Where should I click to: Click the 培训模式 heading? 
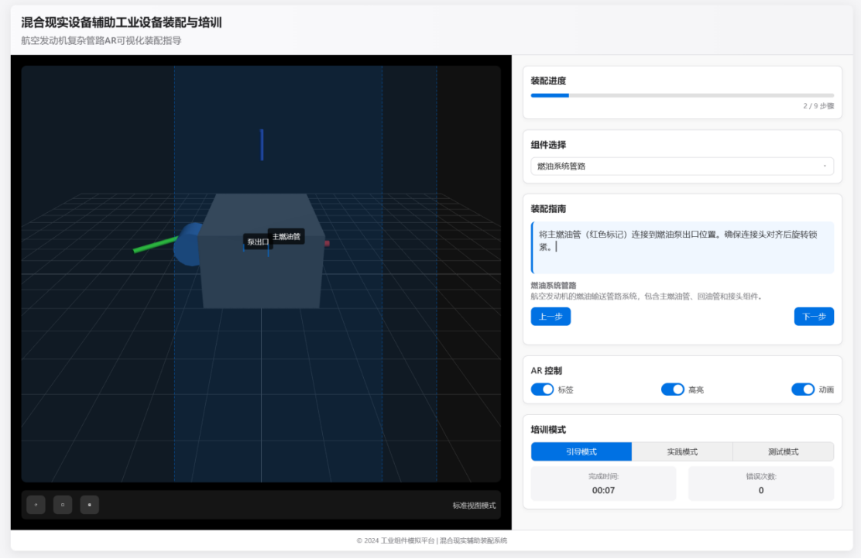(548, 430)
